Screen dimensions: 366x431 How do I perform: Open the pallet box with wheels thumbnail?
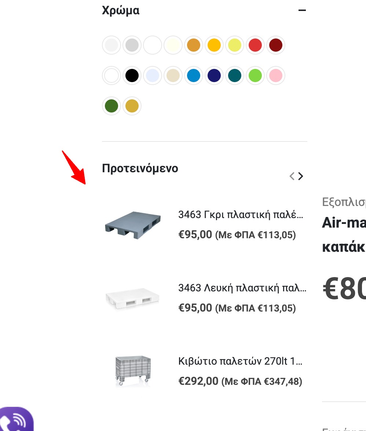133,371
